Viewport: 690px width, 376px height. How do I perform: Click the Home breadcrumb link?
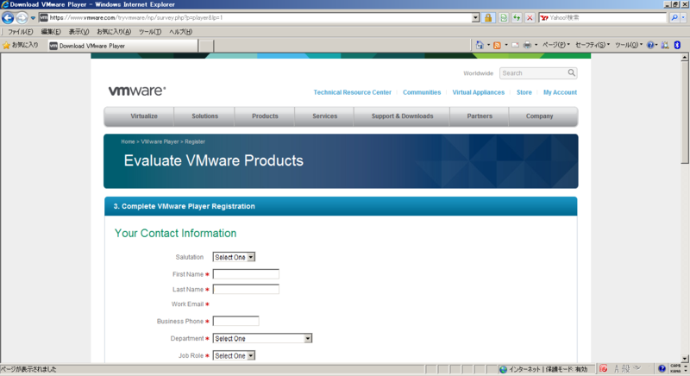click(x=128, y=141)
